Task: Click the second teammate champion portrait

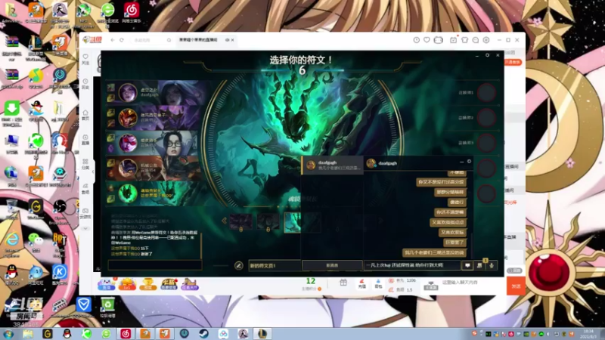Action: click(x=128, y=118)
